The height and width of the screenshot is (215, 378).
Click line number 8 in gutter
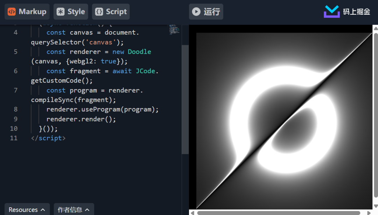pyautogui.click(x=16, y=109)
